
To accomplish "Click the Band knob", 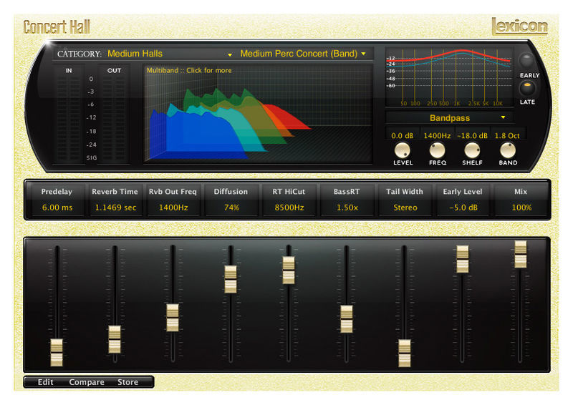I will click(507, 150).
